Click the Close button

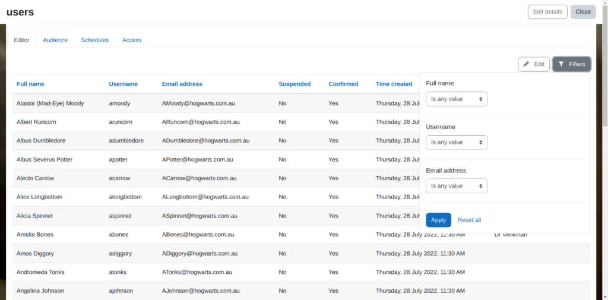pyautogui.click(x=583, y=12)
